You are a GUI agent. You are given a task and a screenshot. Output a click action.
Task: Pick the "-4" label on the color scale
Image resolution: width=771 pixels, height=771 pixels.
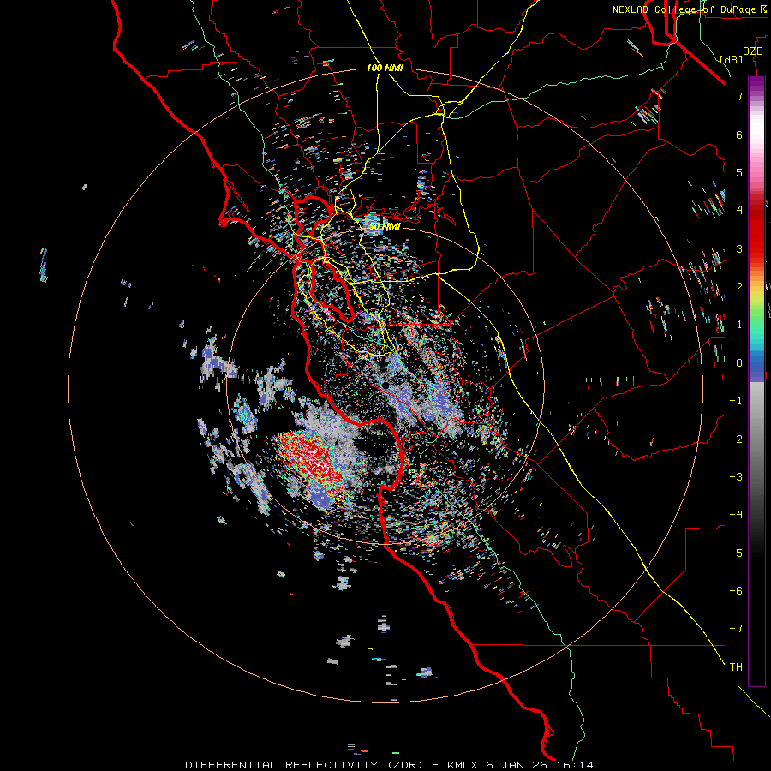click(x=736, y=514)
